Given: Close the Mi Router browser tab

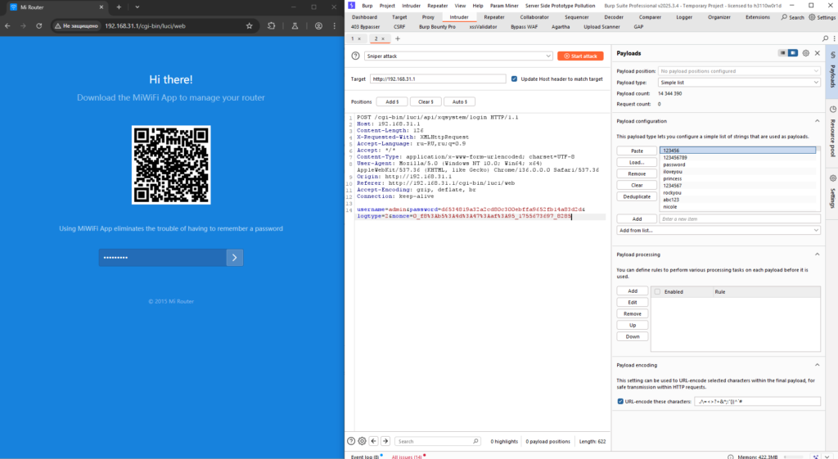Looking at the screenshot, I should click(101, 7).
